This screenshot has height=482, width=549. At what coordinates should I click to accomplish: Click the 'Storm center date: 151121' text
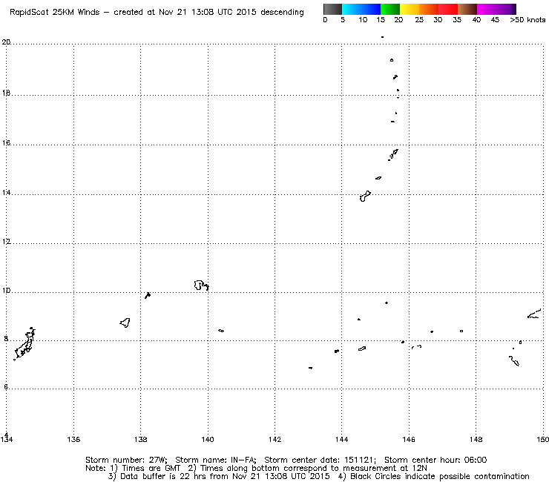point(320,460)
